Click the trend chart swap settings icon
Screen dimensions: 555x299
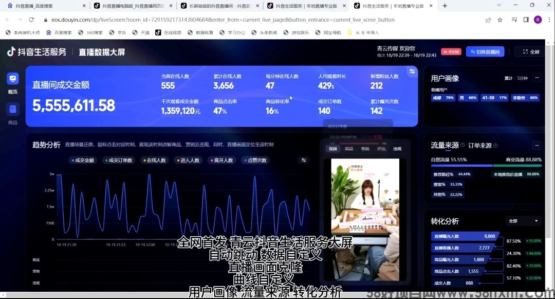(x=304, y=160)
